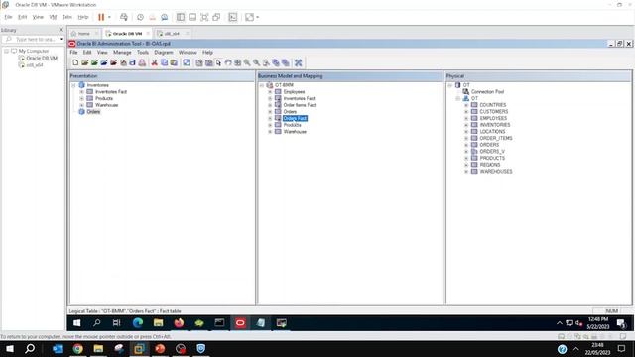Open the console view icon in VMware toolbar
This screenshot has height=357, width=635.
(233, 17)
